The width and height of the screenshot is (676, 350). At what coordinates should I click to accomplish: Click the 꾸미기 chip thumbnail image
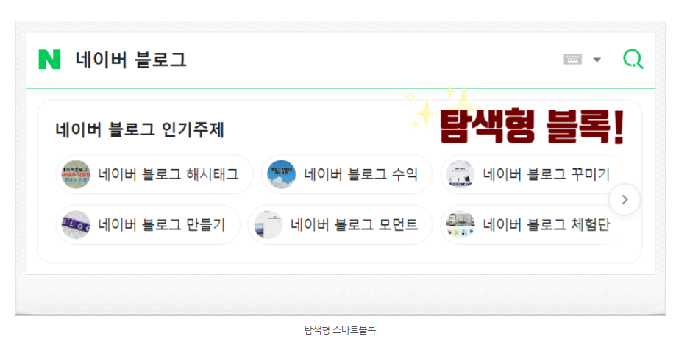pos(460,174)
